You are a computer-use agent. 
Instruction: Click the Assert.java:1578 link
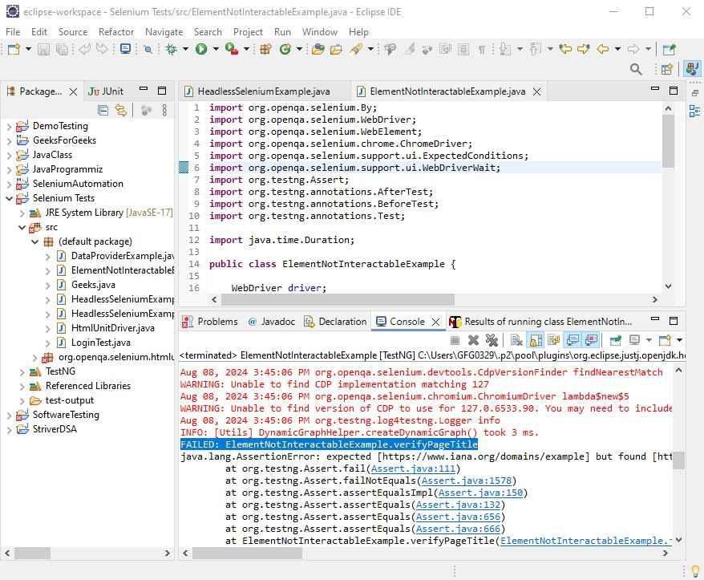point(466,481)
